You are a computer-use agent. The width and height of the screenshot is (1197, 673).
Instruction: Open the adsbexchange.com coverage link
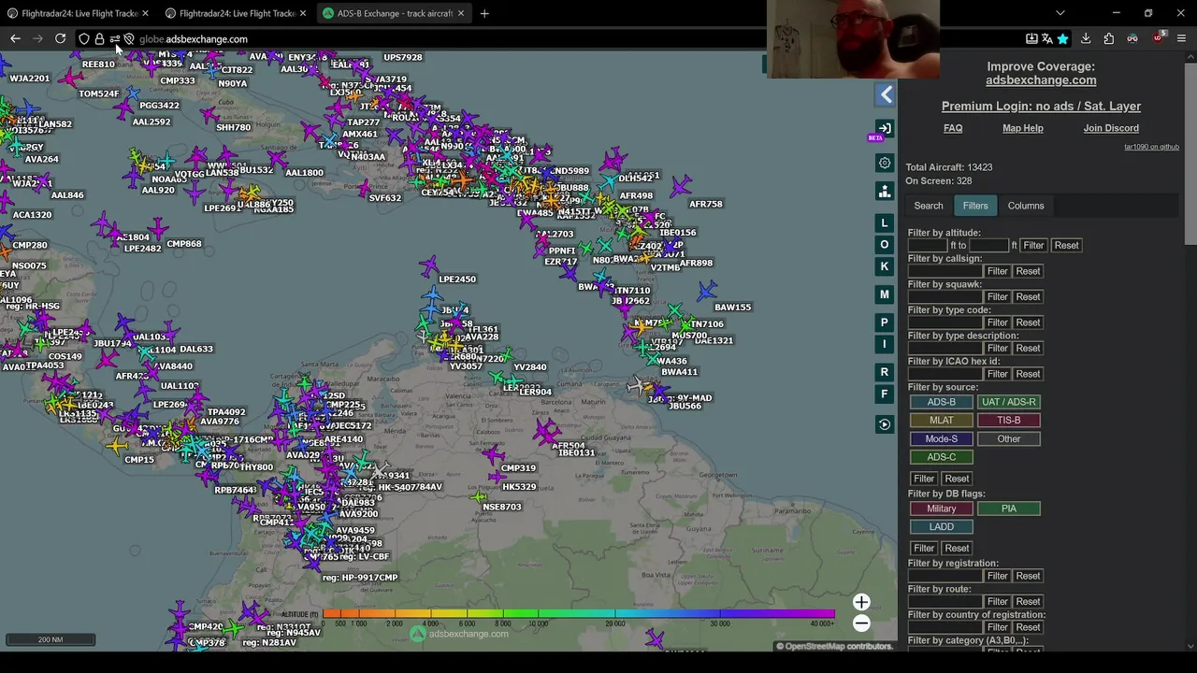point(1041,80)
